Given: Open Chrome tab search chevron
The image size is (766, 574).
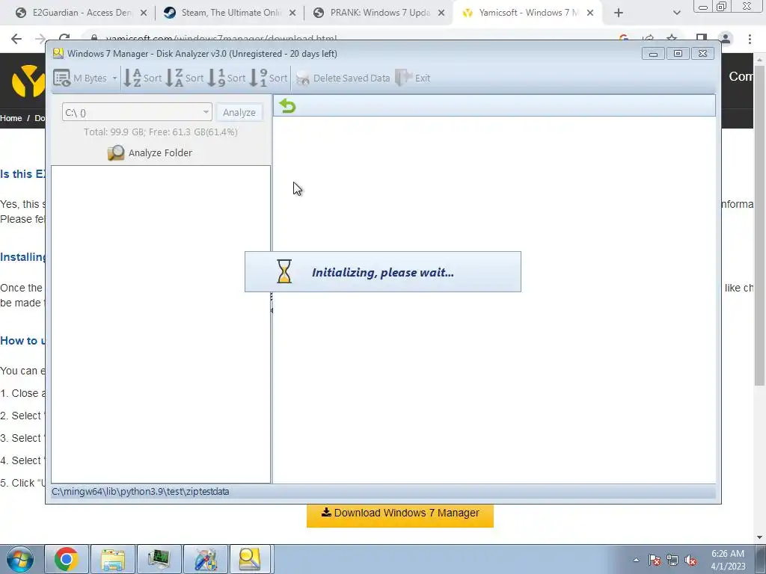Looking at the screenshot, I should pos(676,13).
